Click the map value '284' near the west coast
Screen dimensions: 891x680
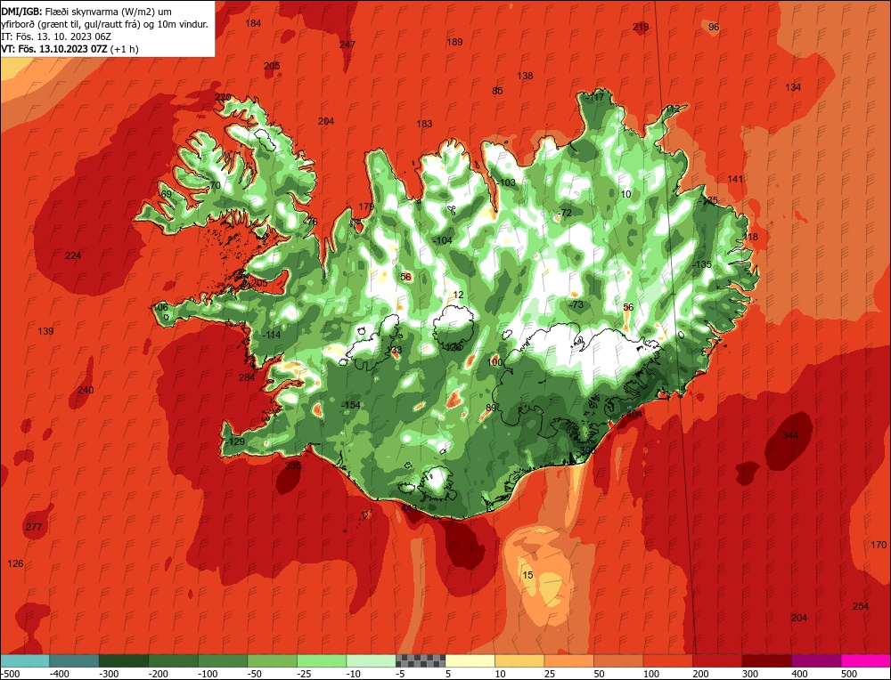click(x=247, y=376)
